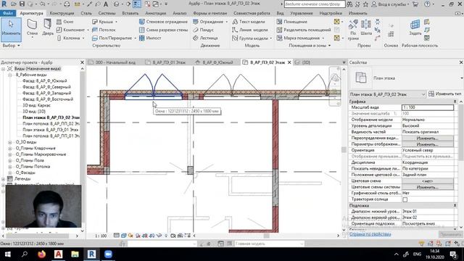Select the Окно (Window) tool

(x=65, y=22)
